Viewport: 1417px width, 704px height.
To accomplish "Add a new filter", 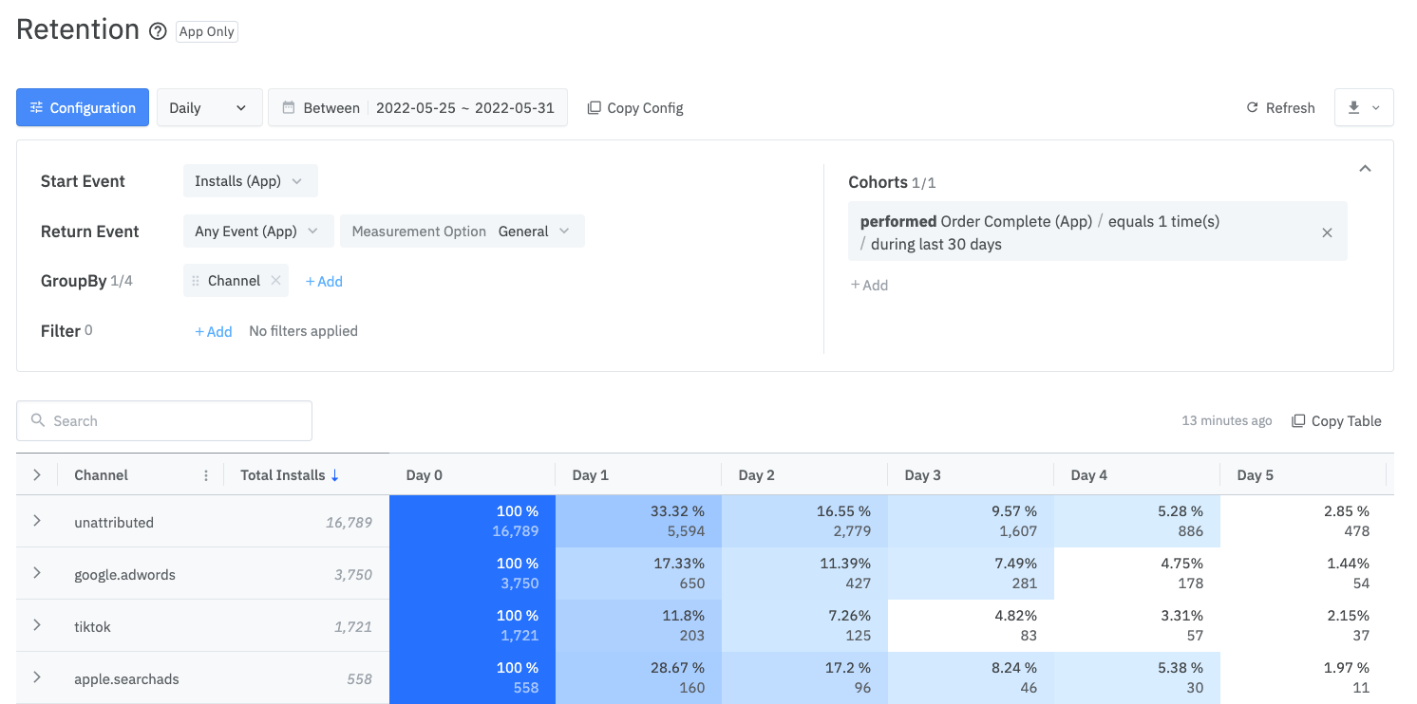I will [x=214, y=330].
